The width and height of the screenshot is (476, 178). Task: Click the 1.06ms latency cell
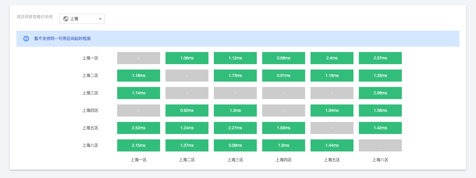187,58
